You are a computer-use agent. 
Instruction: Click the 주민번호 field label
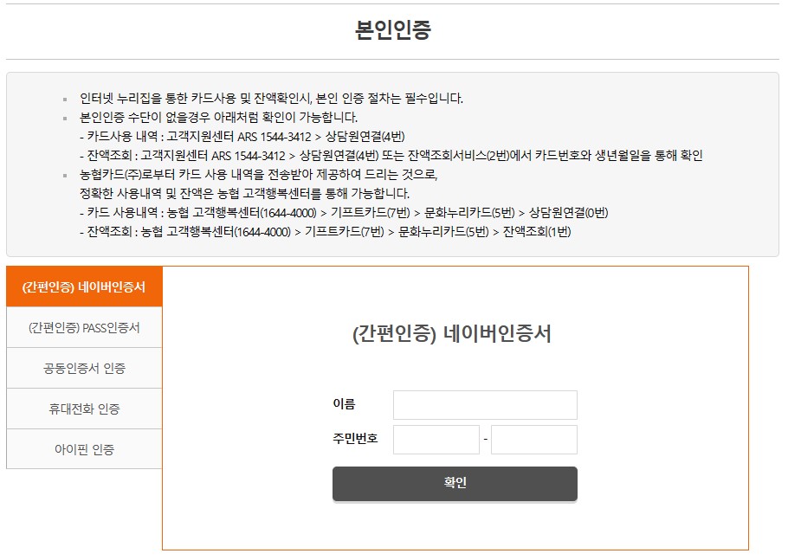pyautogui.click(x=355, y=439)
